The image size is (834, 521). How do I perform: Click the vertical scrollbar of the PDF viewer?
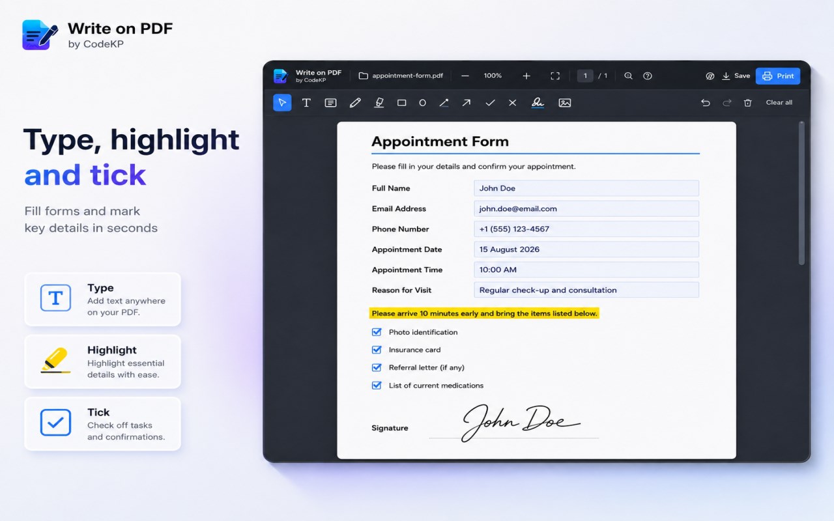point(801,193)
